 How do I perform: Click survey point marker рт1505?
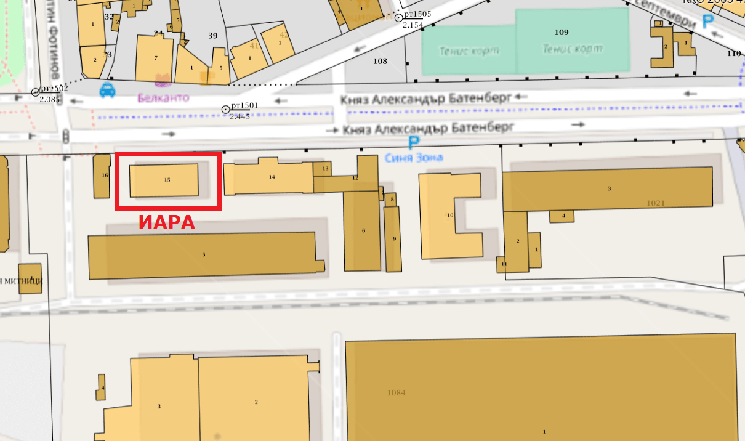tap(398, 17)
